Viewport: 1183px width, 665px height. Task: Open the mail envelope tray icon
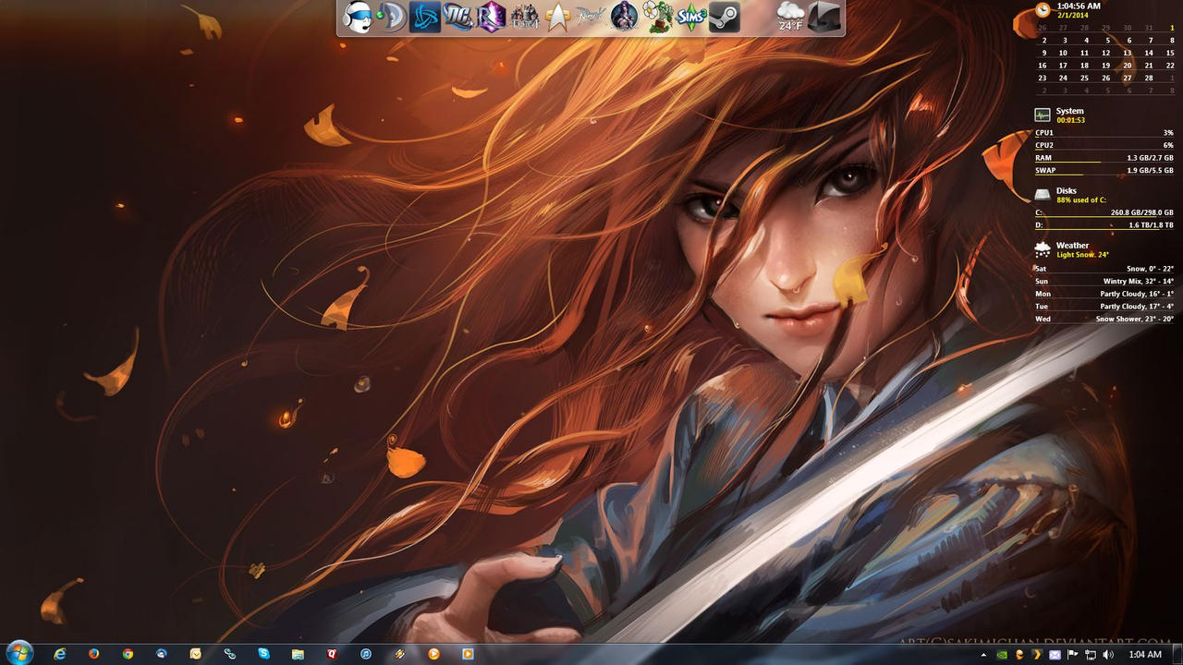point(1055,655)
